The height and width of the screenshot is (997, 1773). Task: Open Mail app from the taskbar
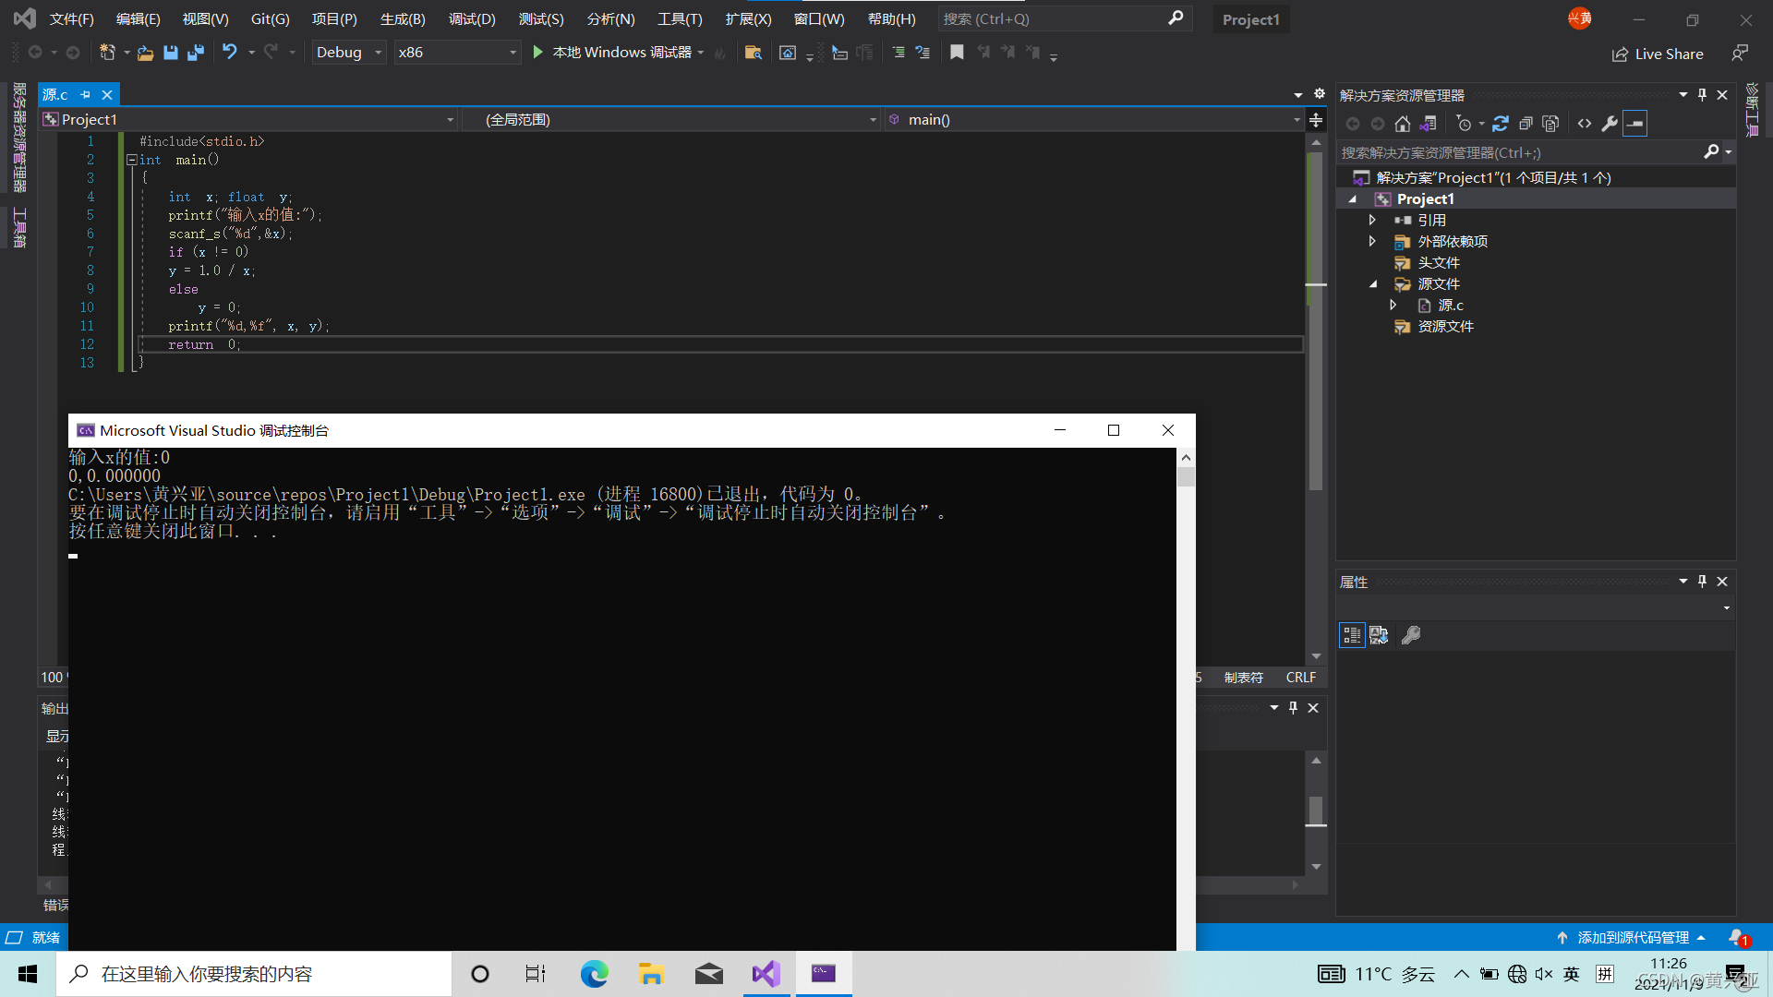(x=708, y=974)
